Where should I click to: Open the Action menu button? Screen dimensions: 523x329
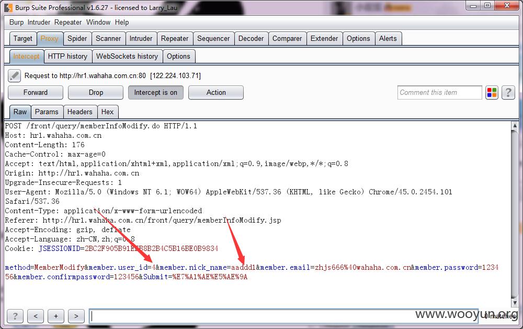[x=216, y=93]
